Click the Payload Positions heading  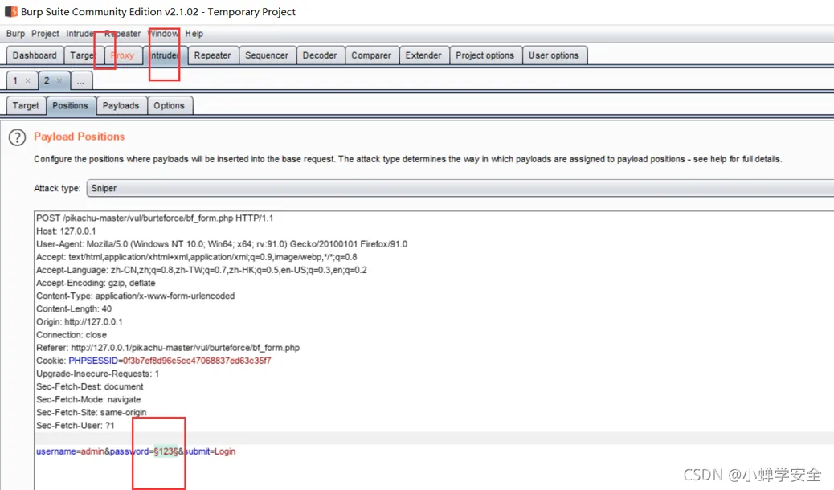pyautogui.click(x=80, y=137)
